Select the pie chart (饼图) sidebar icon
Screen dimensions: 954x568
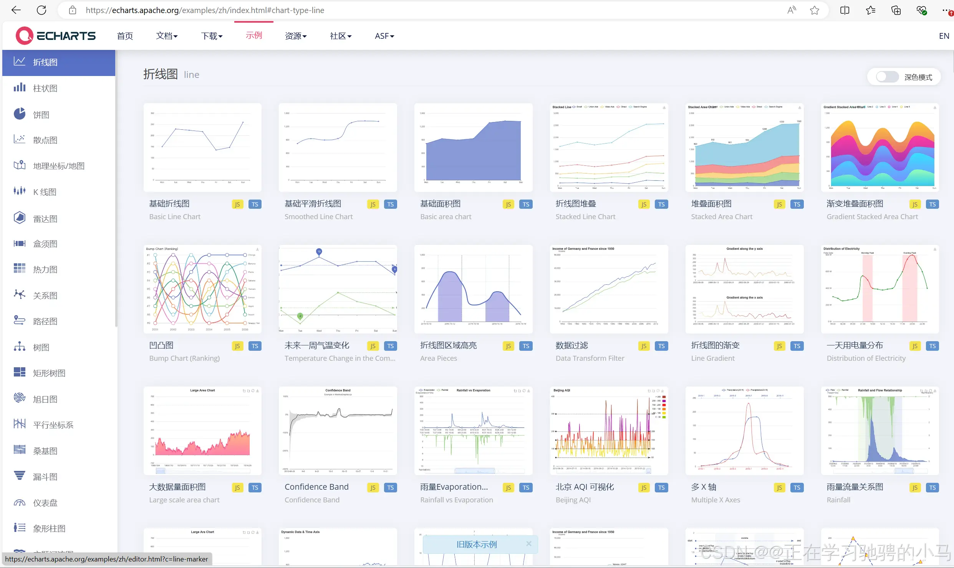tap(20, 114)
